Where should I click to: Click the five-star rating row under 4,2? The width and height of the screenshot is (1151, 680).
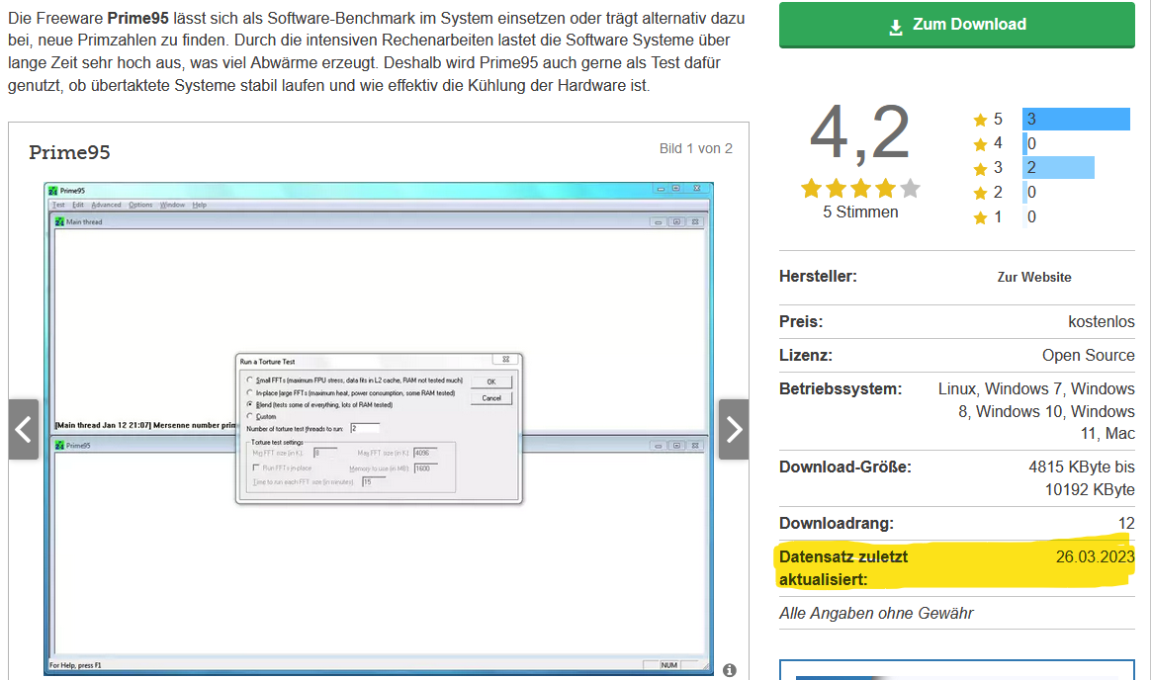coord(860,189)
